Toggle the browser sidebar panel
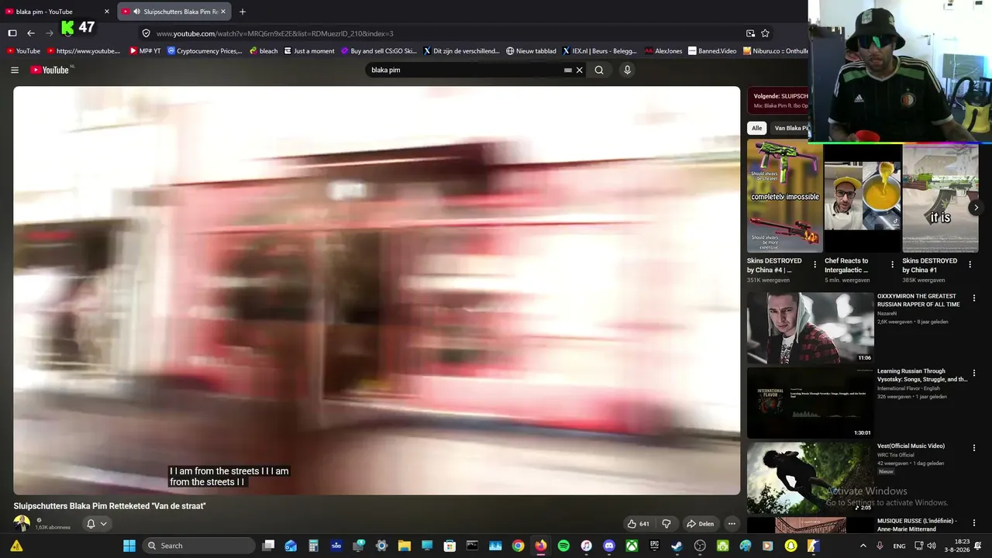992x558 pixels. (x=12, y=33)
